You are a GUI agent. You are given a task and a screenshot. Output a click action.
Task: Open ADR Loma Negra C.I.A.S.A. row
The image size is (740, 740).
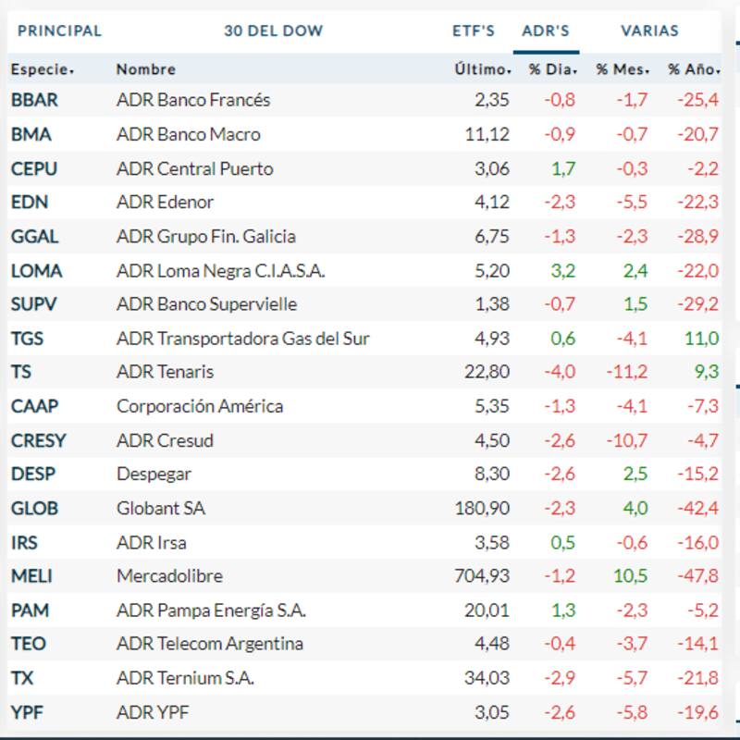220,271
